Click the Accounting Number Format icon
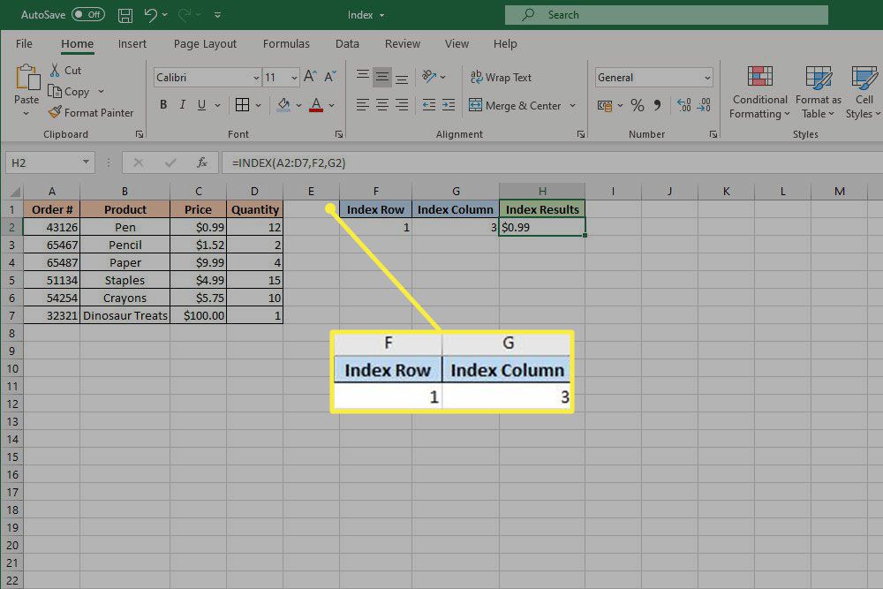 pos(605,105)
